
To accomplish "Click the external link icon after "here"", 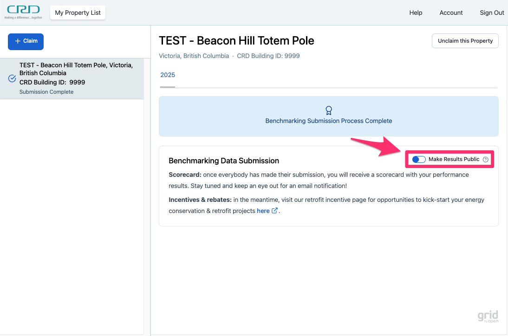I will [275, 211].
